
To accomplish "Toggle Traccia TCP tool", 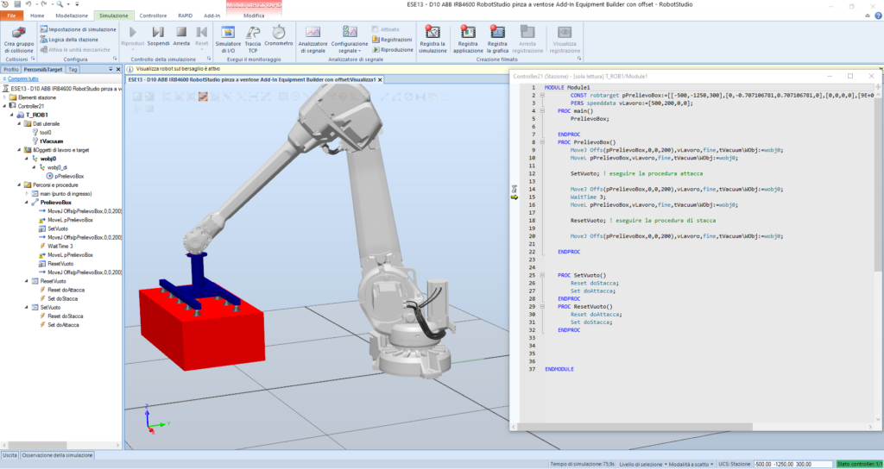I will [x=253, y=39].
